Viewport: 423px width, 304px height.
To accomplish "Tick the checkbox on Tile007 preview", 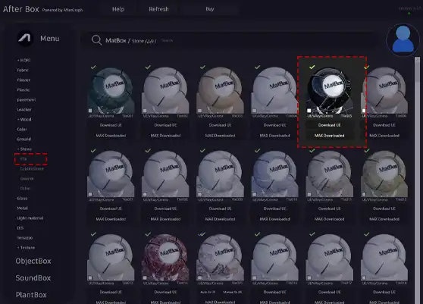I will [90, 194].
